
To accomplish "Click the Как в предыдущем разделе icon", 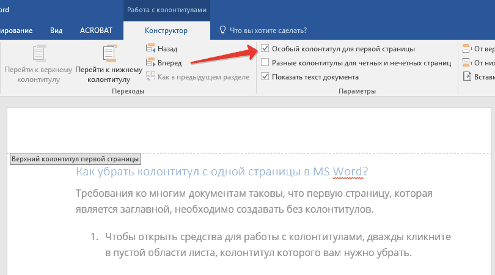I will pyautogui.click(x=151, y=77).
